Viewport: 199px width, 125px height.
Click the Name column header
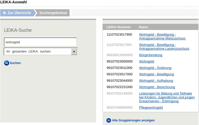pyautogui.click(x=143, y=27)
